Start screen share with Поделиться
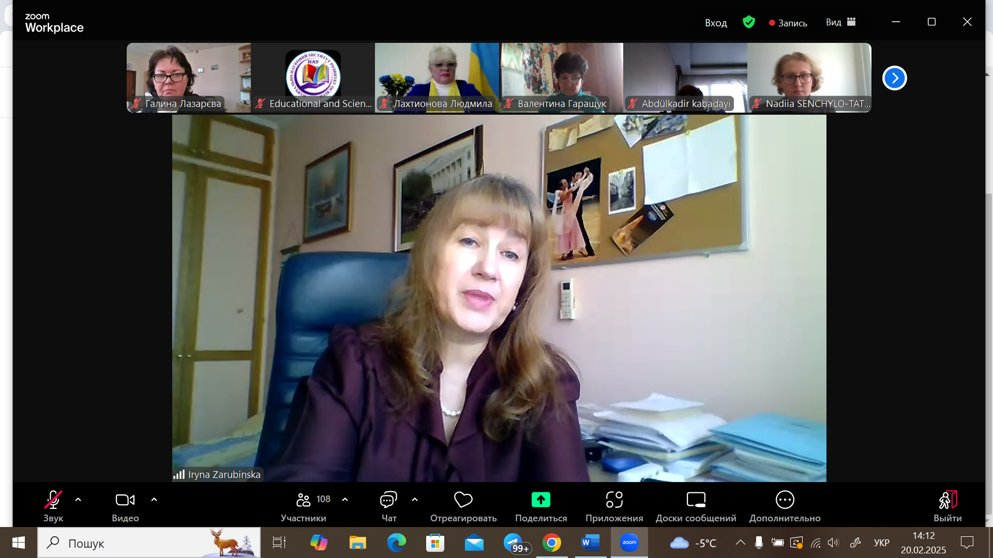Viewport: 993px width, 558px height. [x=541, y=500]
